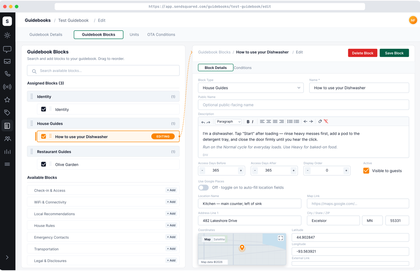Switch to the Guidebook Details tab
This screenshot has width=420, height=271.
[46, 35]
